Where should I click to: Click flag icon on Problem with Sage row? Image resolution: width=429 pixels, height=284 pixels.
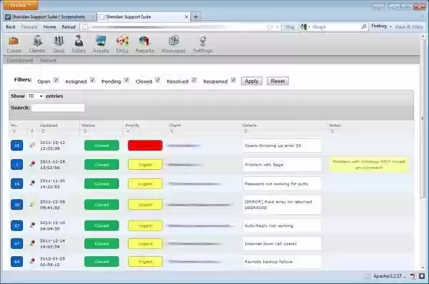pos(32,164)
